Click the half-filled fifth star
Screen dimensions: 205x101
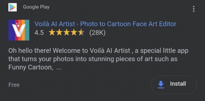(81, 32)
